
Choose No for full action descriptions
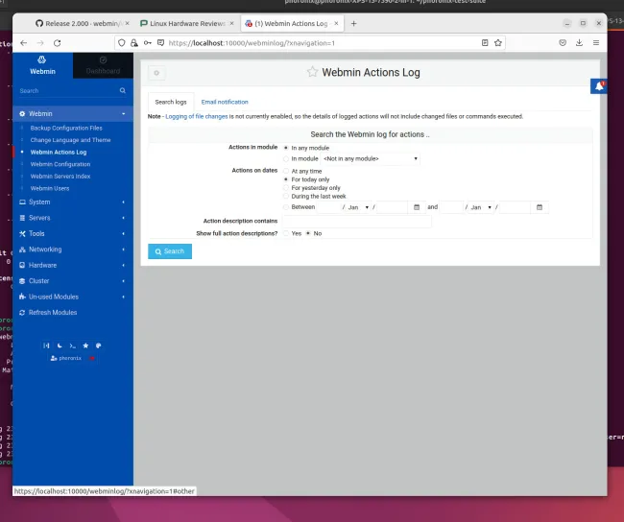(308, 233)
